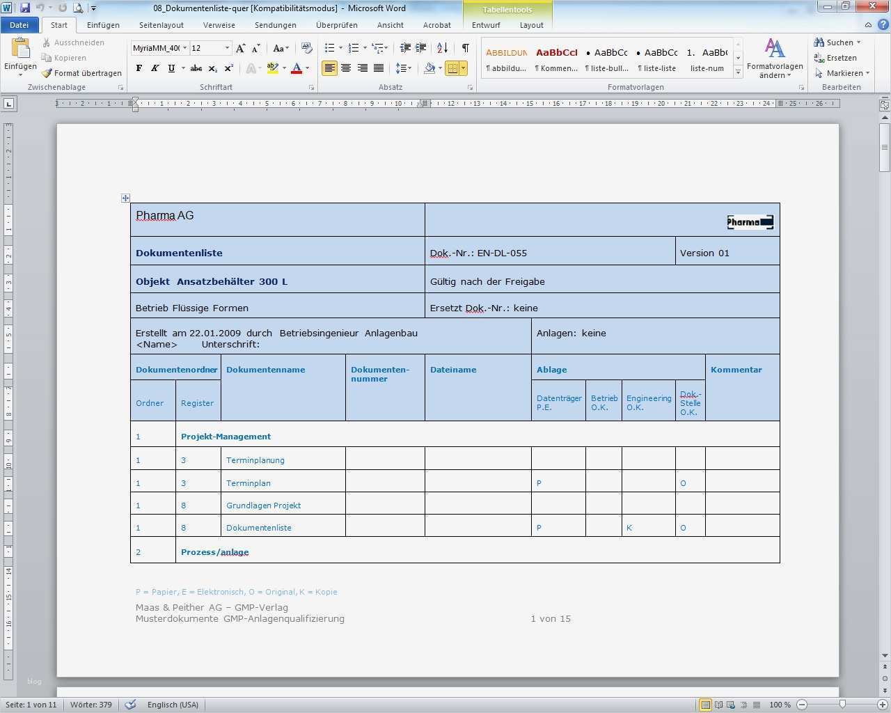
Task: Click the zoom slider in status bar
Action: coord(842,705)
